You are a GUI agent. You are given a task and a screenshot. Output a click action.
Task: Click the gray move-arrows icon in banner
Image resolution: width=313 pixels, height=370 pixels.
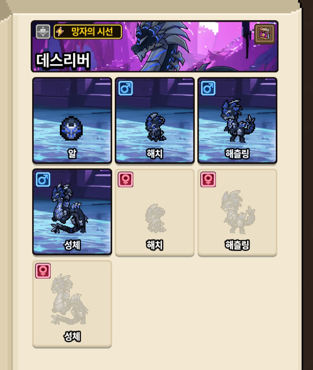point(43,32)
